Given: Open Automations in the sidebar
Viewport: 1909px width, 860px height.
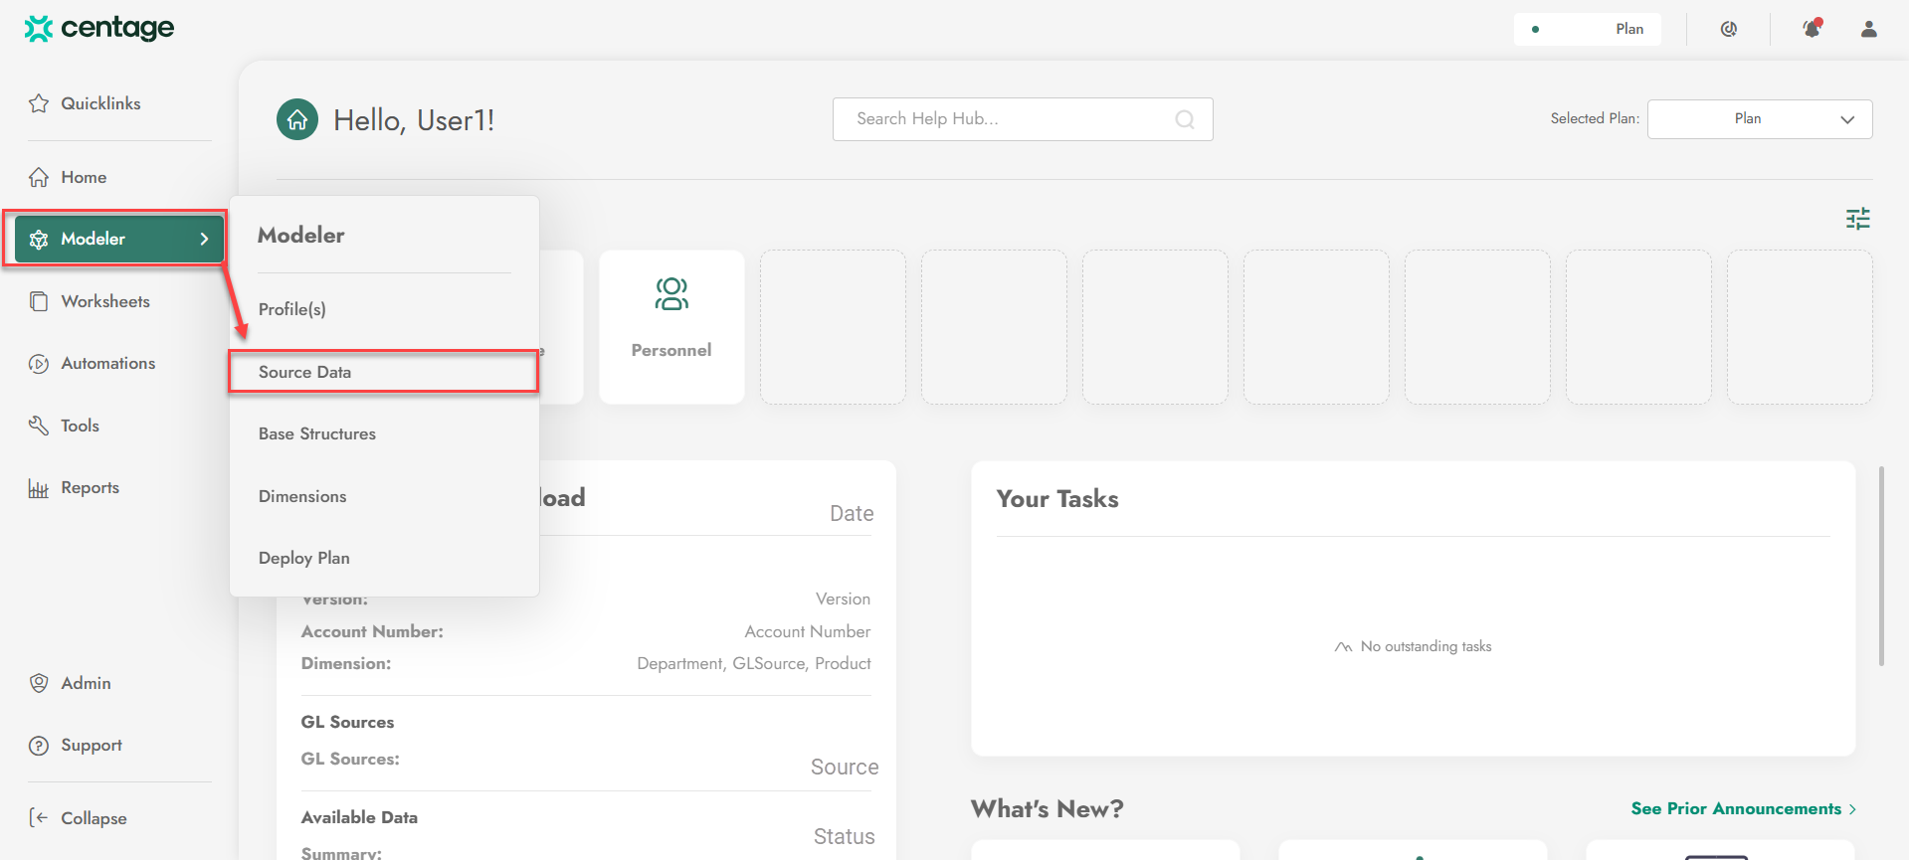Looking at the screenshot, I should pos(107,363).
